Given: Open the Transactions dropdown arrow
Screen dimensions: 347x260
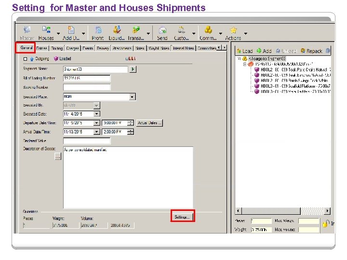Looking at the screenshot, I should click(x=148, y=33).
